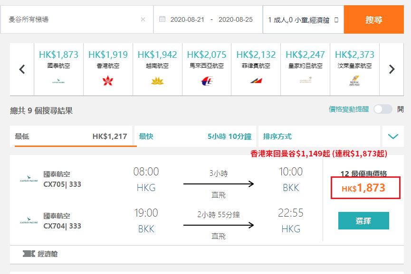Click the 12 最優惠價格 label
Screen dimensions: 411x274
click(363, 174)
